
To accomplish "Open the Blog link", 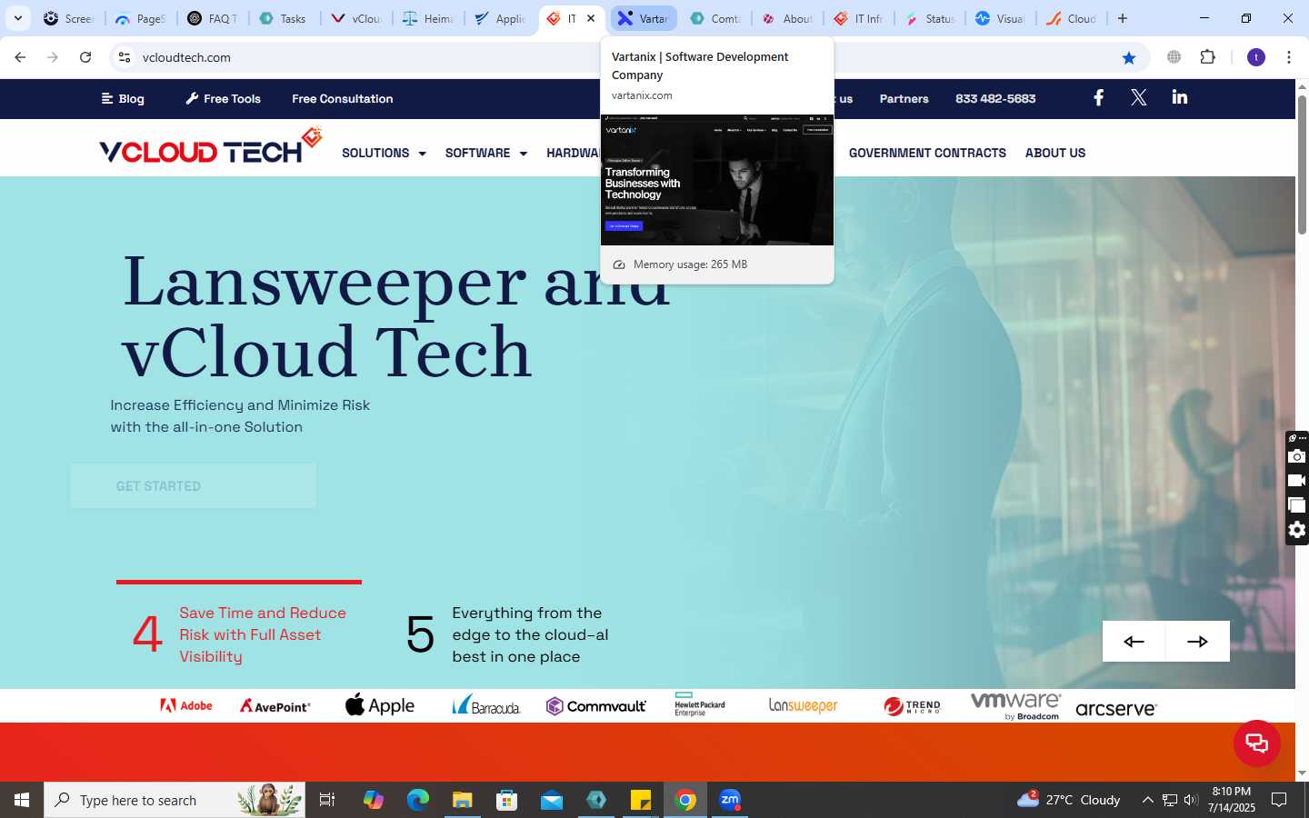I will coord(123,99).
